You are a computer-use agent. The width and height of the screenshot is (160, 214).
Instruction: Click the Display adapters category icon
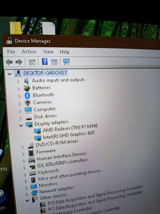(x=29, y=125)
